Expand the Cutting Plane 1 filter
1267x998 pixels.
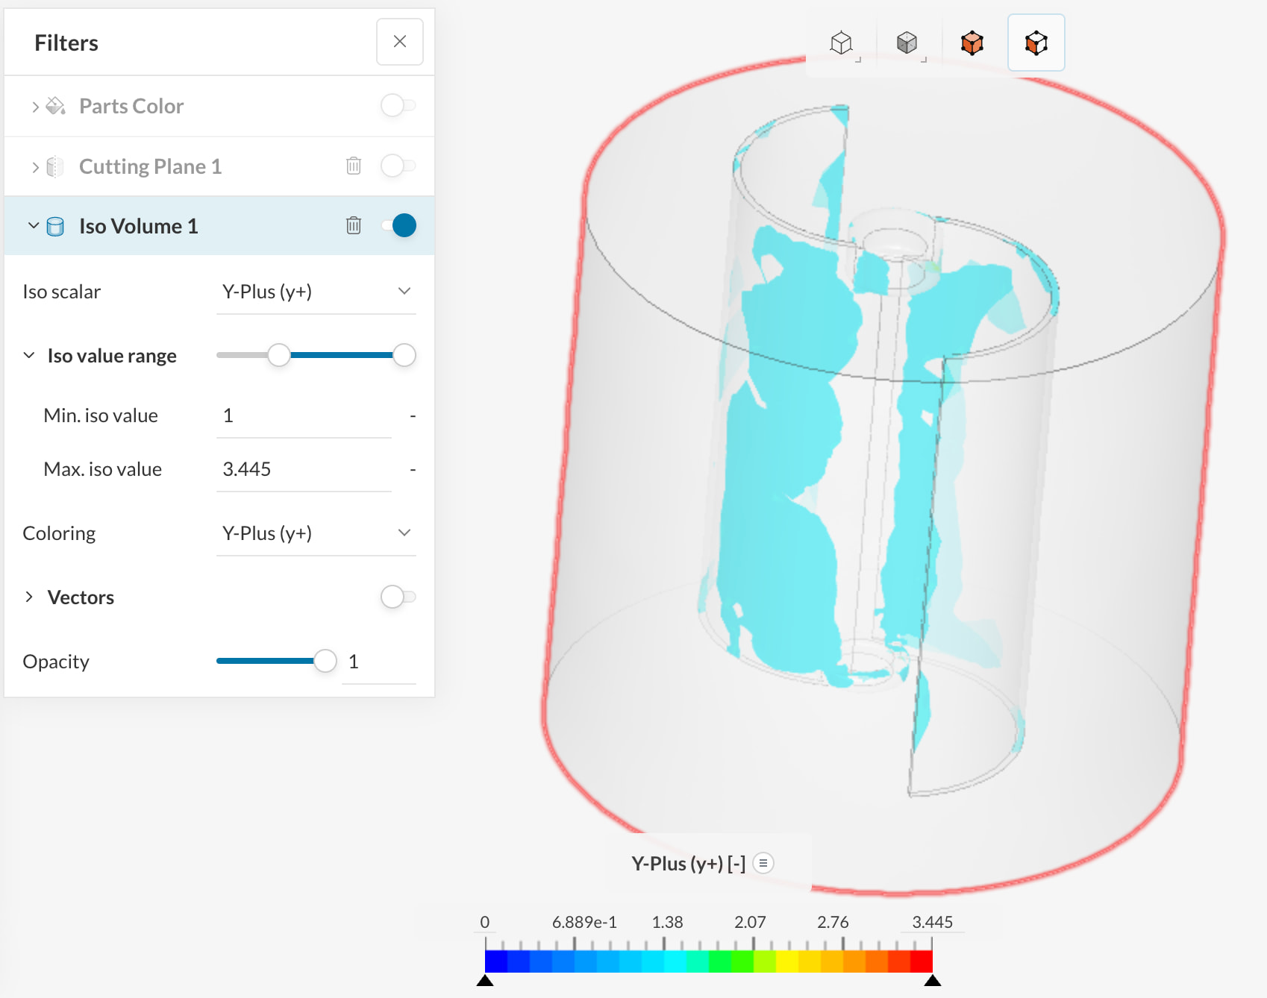tap(35, 167)
